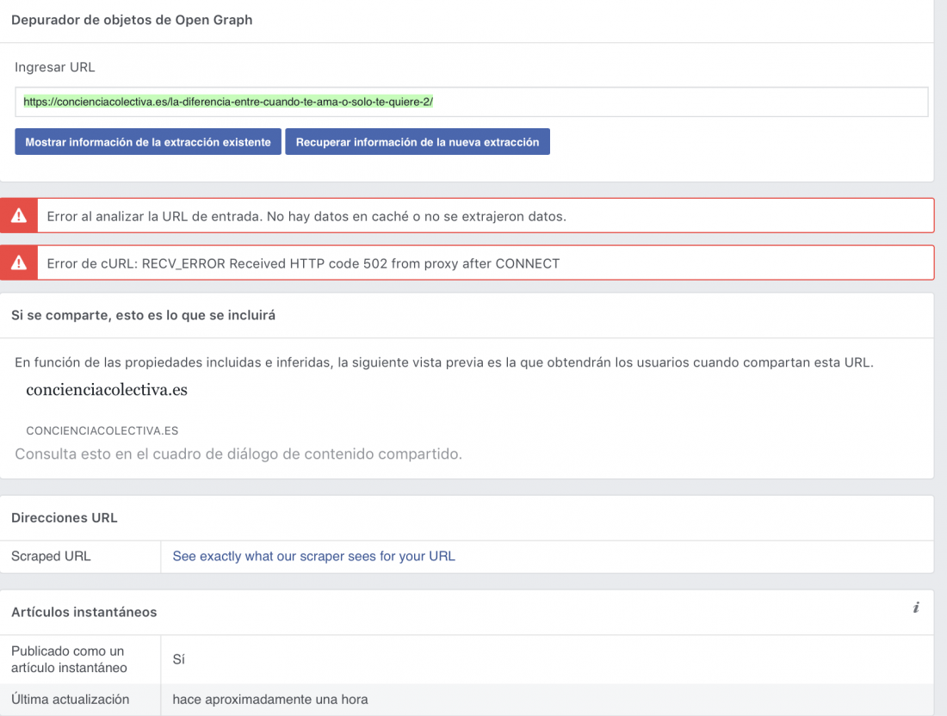Image resolution: width=947 pixels, height=716 pixels.
Task: Open 'See exactly what our scraper sees' link
Action: 313,556
